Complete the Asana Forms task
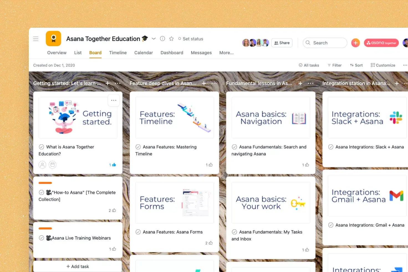 pyautogui.click(x=138, y=232)
